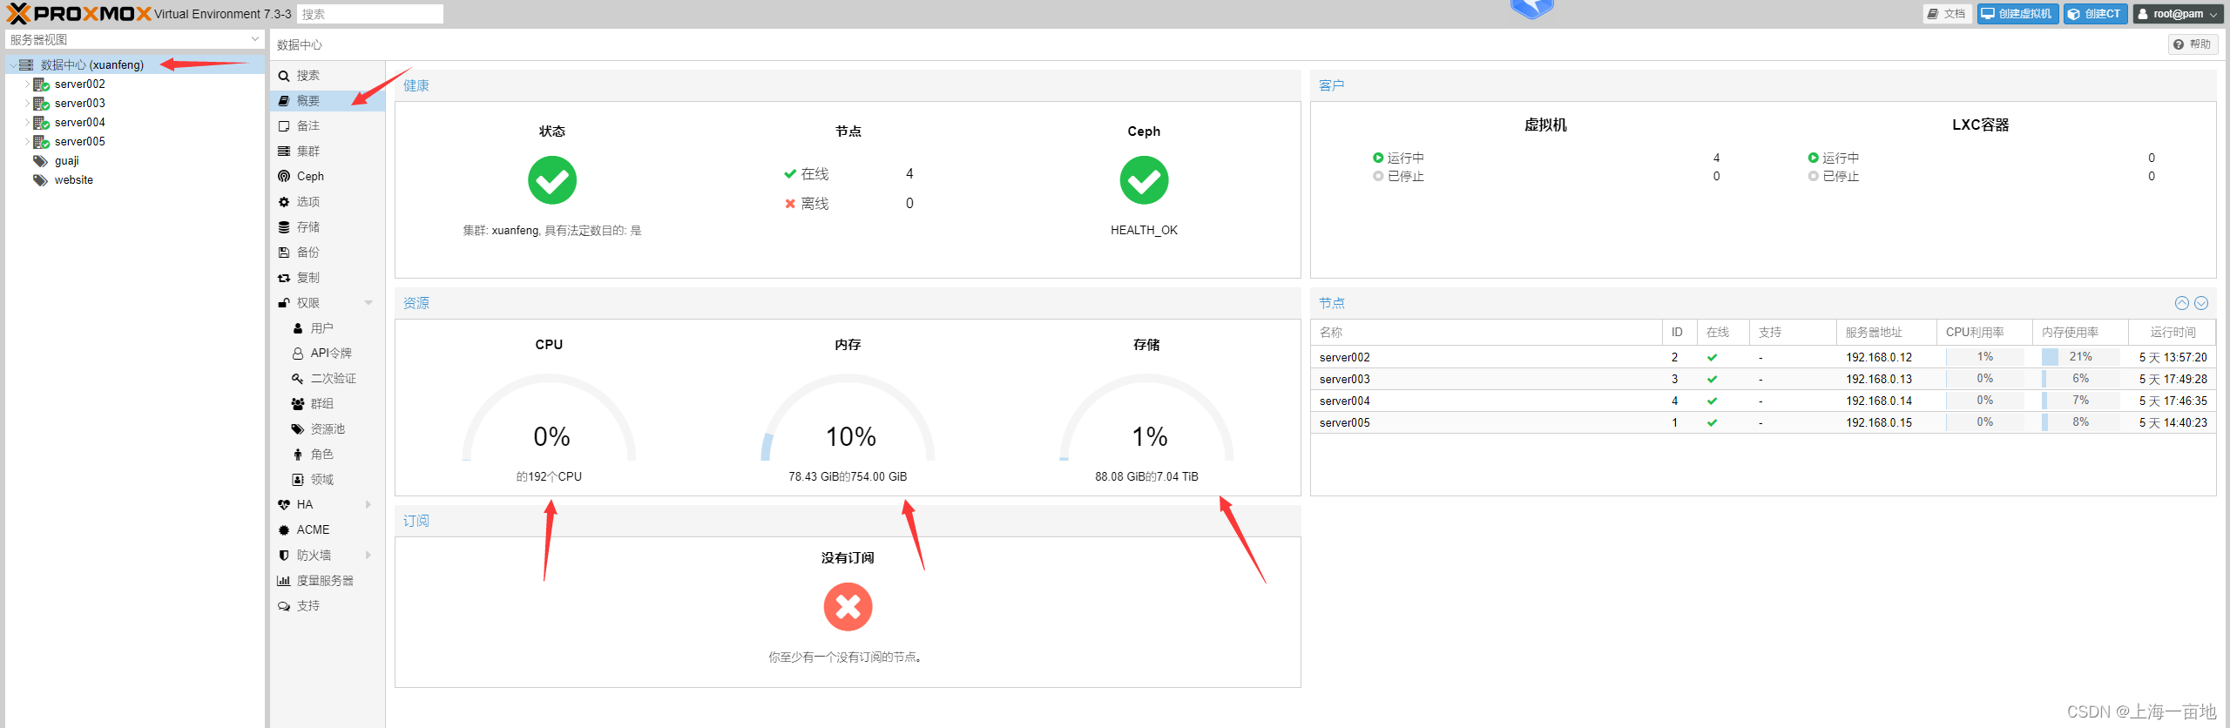Open the 存储 storage database icon
The width and height of the screenshot is (2230, 728).
[284, 227]
